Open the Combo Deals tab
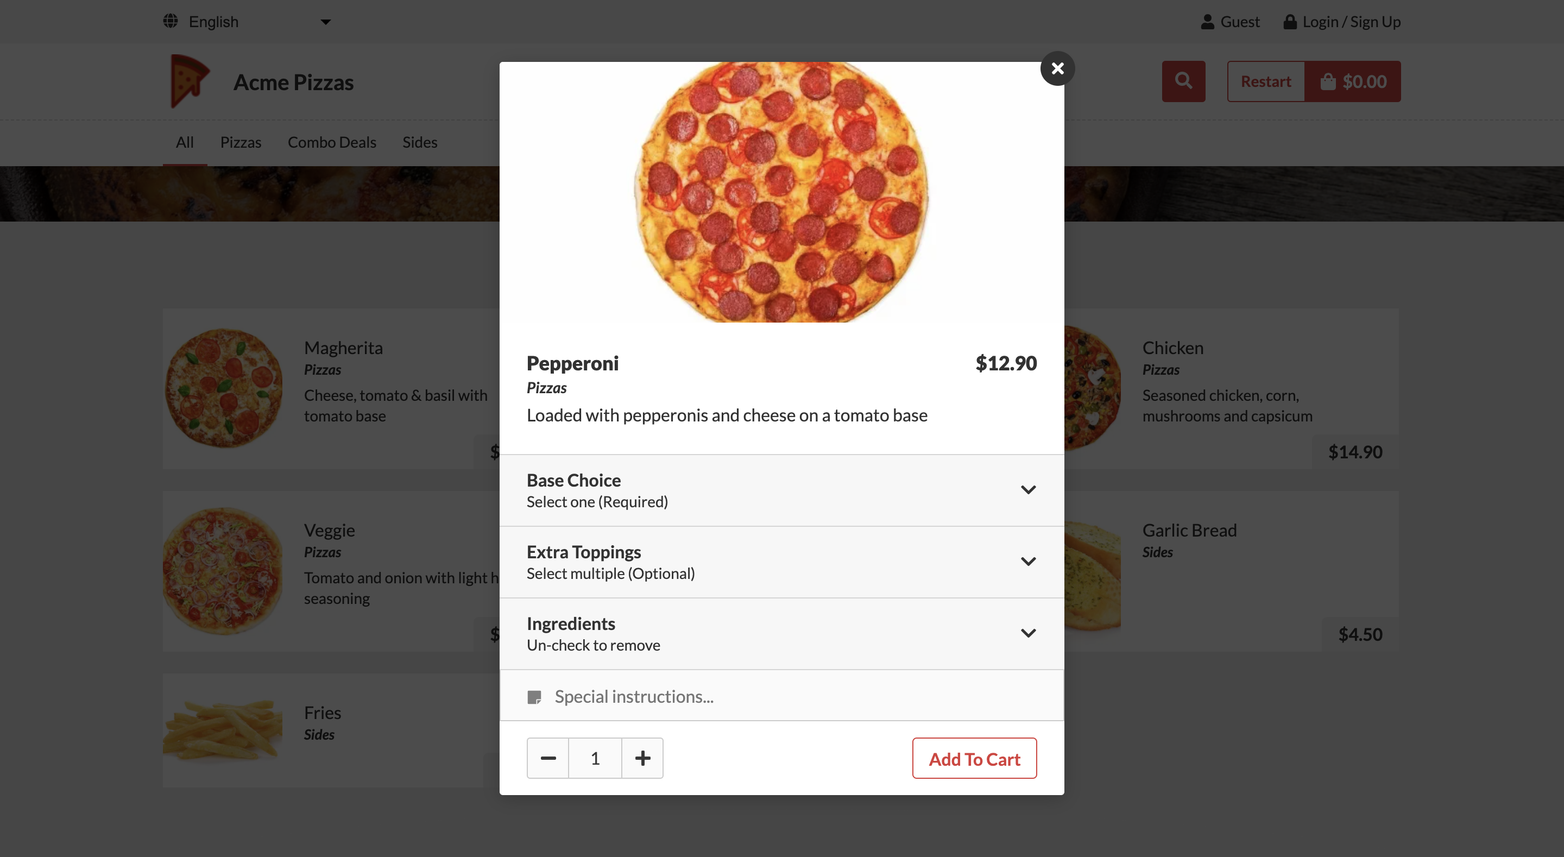Viewport: 1564px width, 857px height. tap(331, 142)
